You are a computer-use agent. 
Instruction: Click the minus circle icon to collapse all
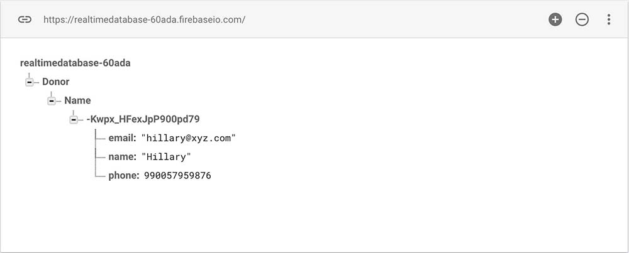pyautogui.click(x=582, y=19)
